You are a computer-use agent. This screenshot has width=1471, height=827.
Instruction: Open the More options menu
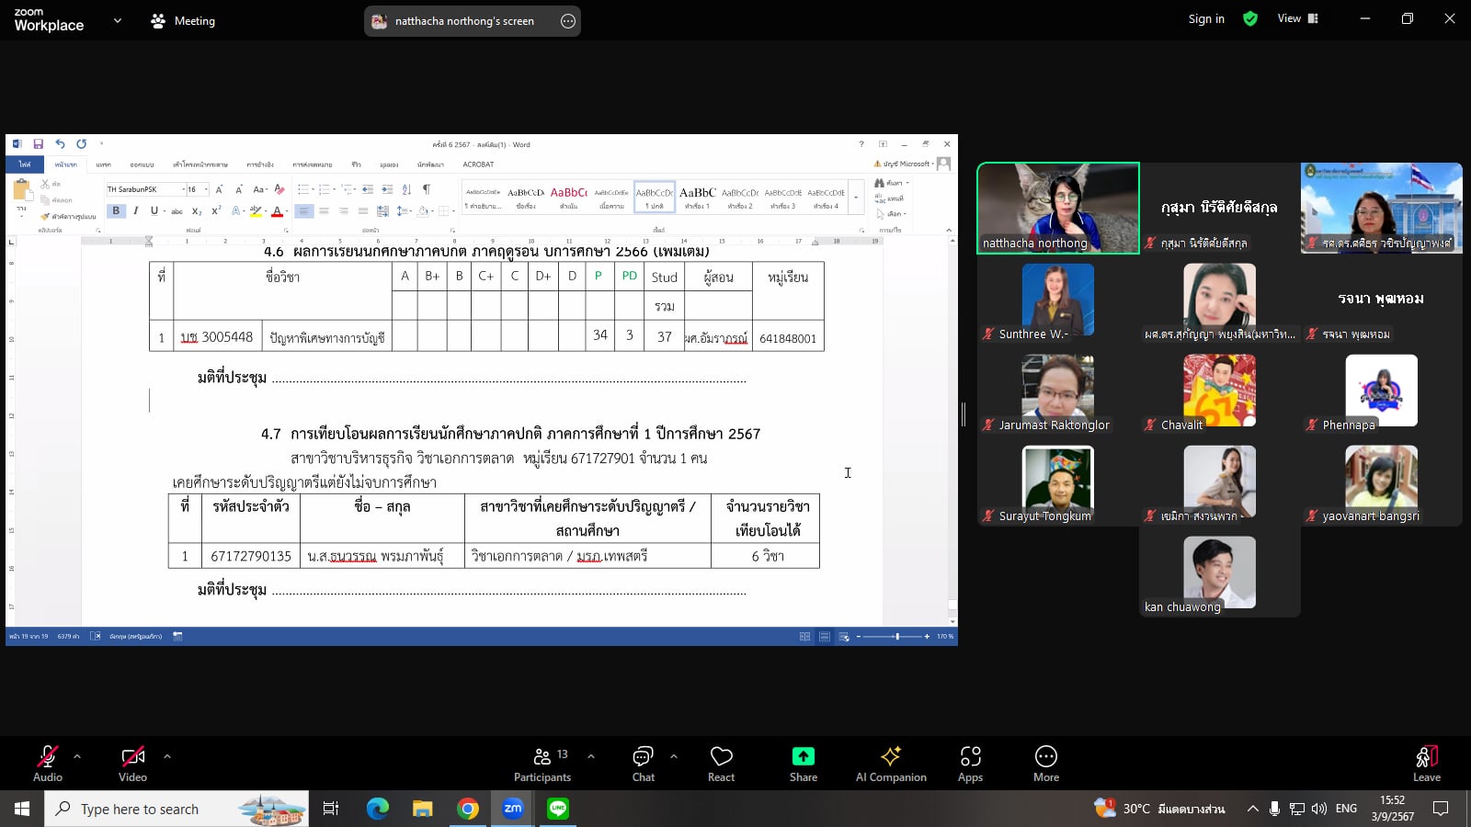click(x=1045, y=763)
